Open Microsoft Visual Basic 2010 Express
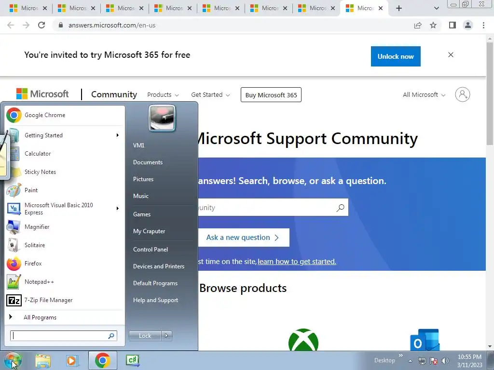 tap(65, 208)
